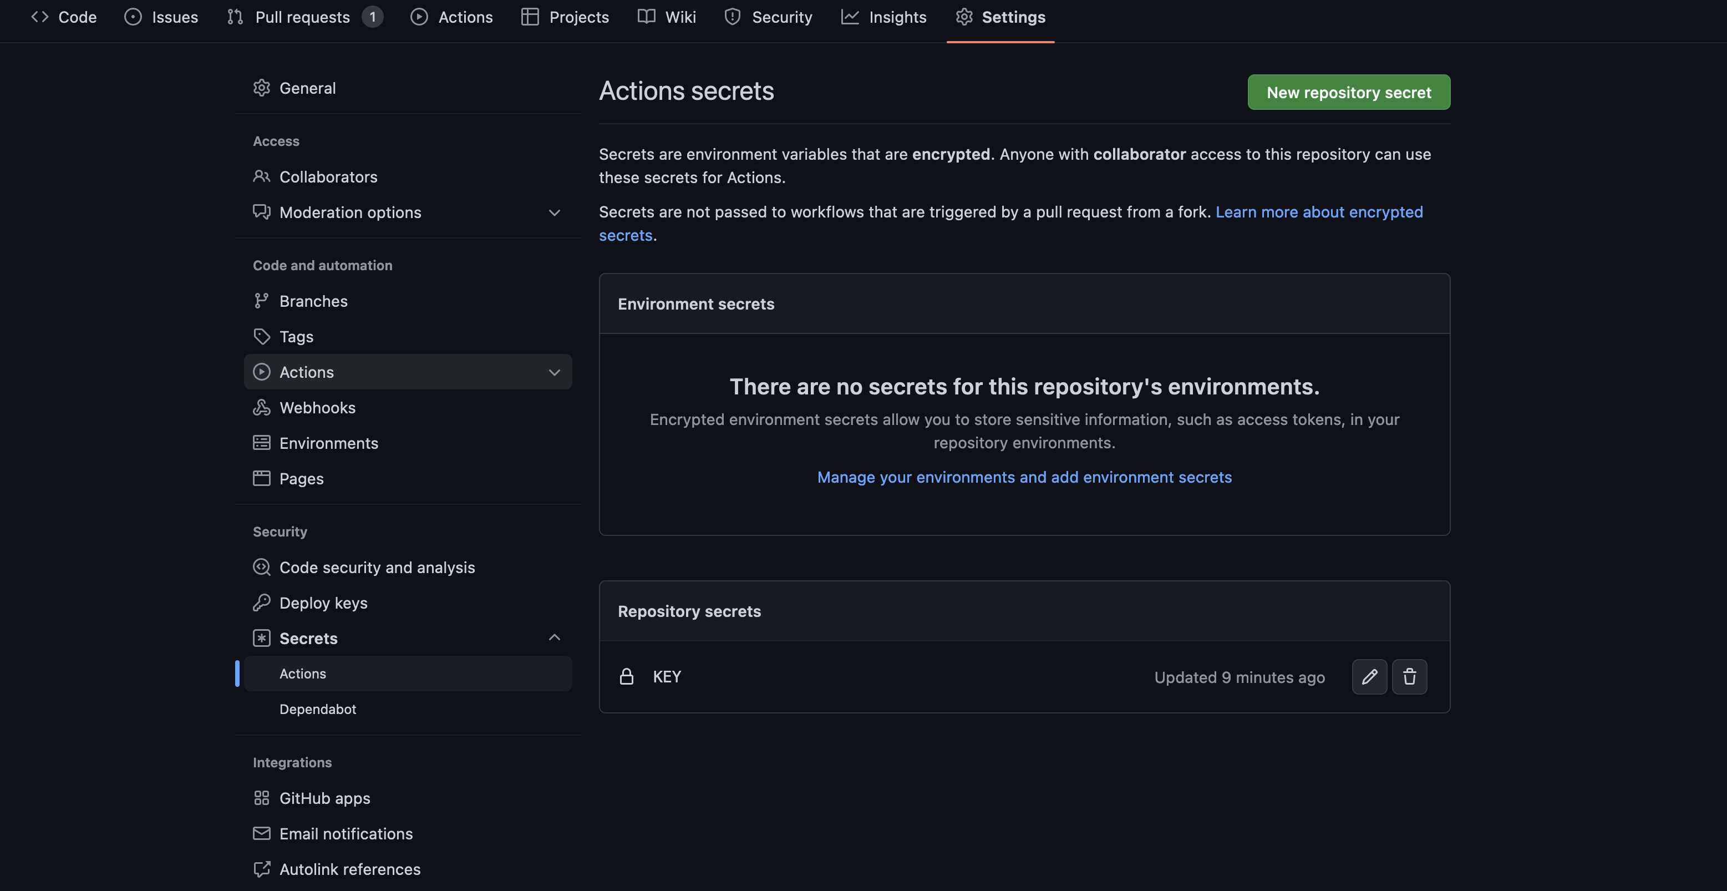Open Code security and analysis
The image size is (1727, 891).
pyautogui.click(x=408, y=567)
